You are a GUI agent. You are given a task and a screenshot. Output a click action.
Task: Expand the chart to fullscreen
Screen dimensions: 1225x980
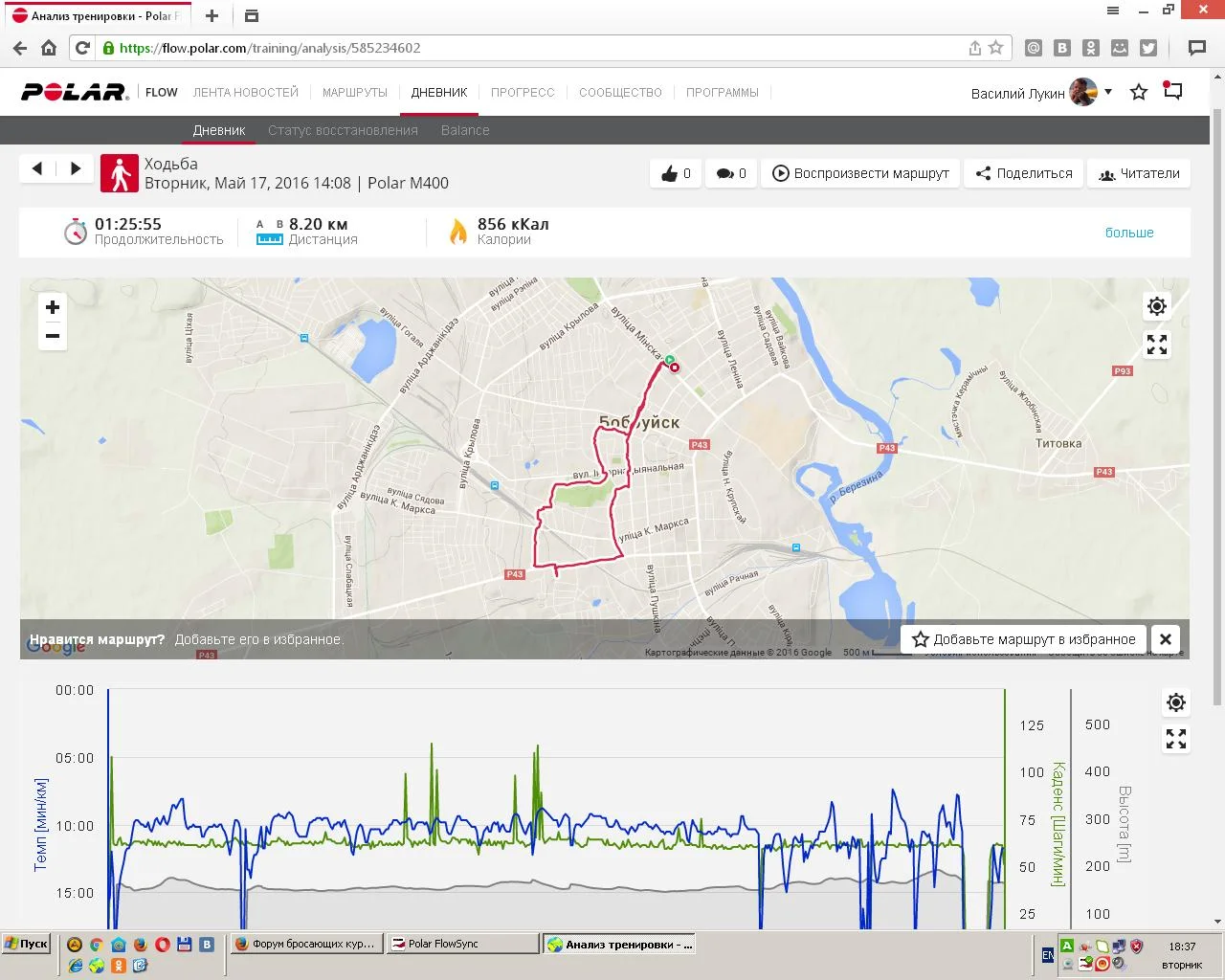[1176, 739]
